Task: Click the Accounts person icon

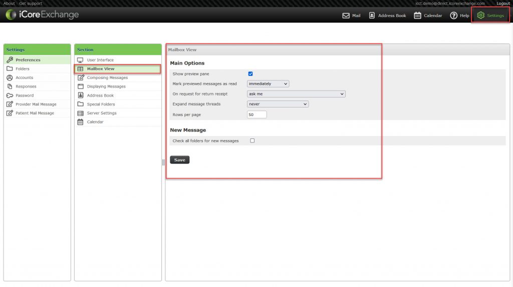Action: point(10,77)
